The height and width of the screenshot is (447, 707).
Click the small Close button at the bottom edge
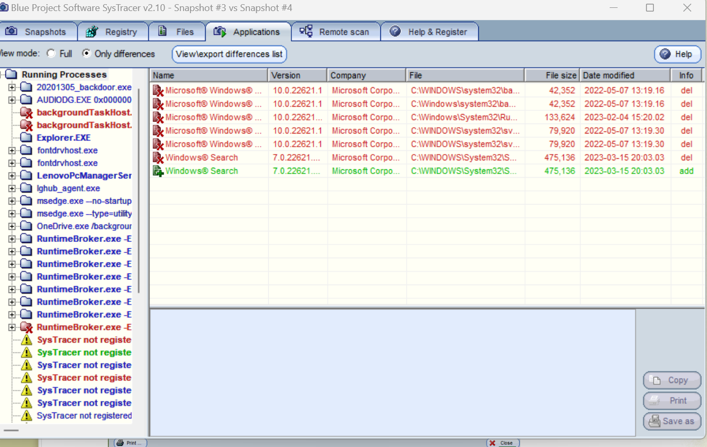click(x=503, y=443)
